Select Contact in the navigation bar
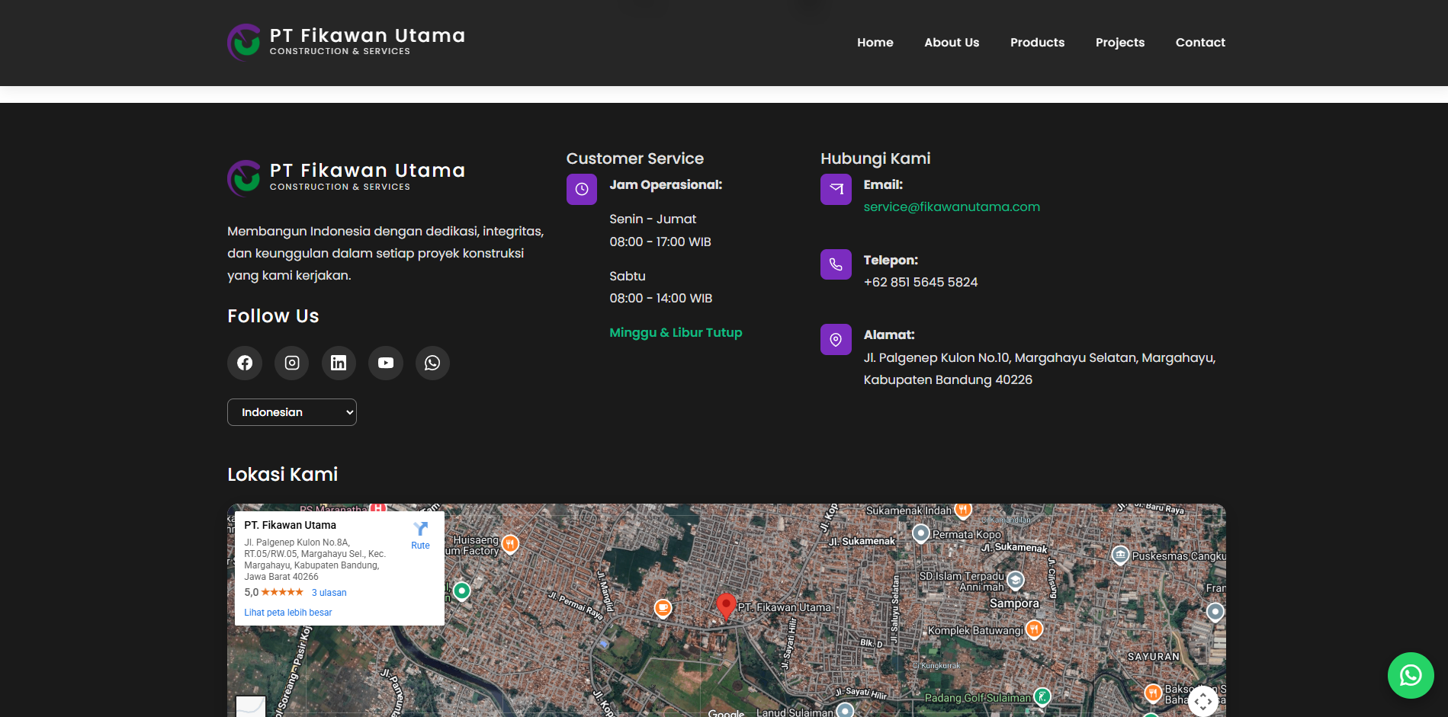This screenshot has width=1448, height=717. tap(1200, 43)
